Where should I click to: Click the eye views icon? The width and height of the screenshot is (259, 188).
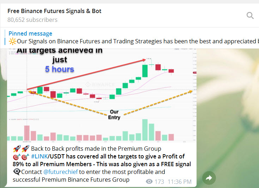pos(149,182)
